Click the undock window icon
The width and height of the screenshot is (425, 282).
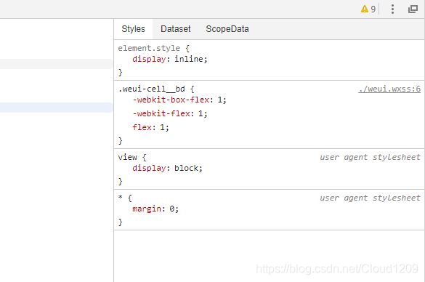pyautogui.click(x=413, y=9)
